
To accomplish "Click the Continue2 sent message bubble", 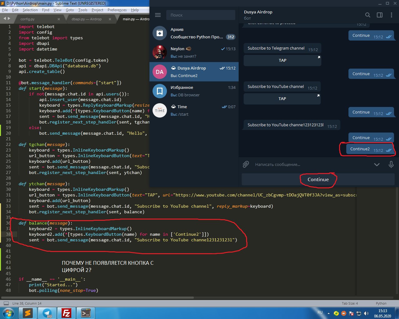I will tap(370, 149).
